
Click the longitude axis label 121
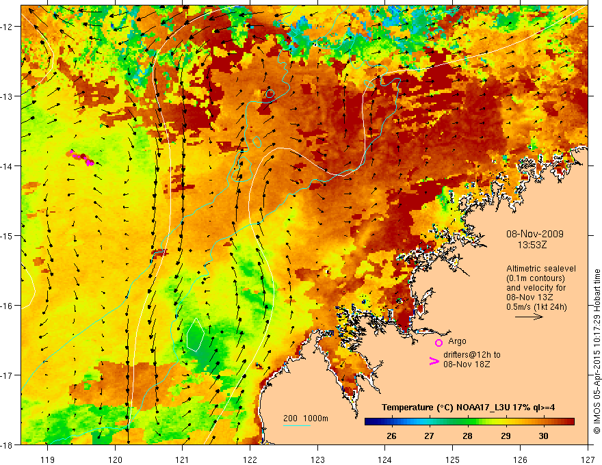(x=183, y=460)
